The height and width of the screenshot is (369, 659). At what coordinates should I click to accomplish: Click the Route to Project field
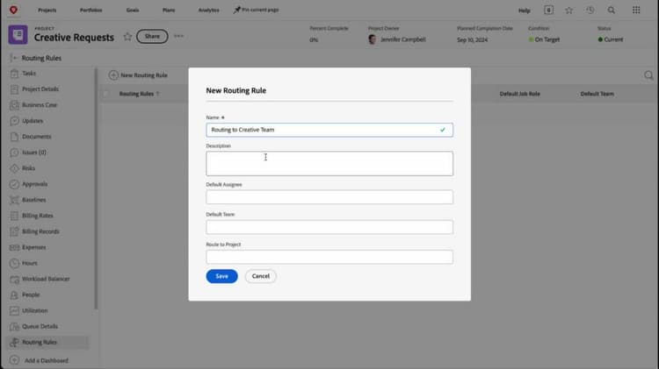pos(329,257)
